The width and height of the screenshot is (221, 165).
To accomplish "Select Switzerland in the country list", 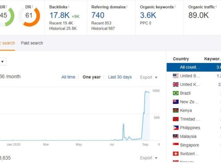I will pos(194,153).
